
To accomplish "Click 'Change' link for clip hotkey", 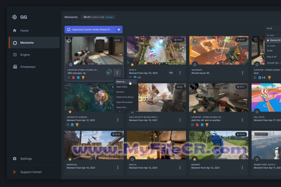I will [x=109, y=17].
